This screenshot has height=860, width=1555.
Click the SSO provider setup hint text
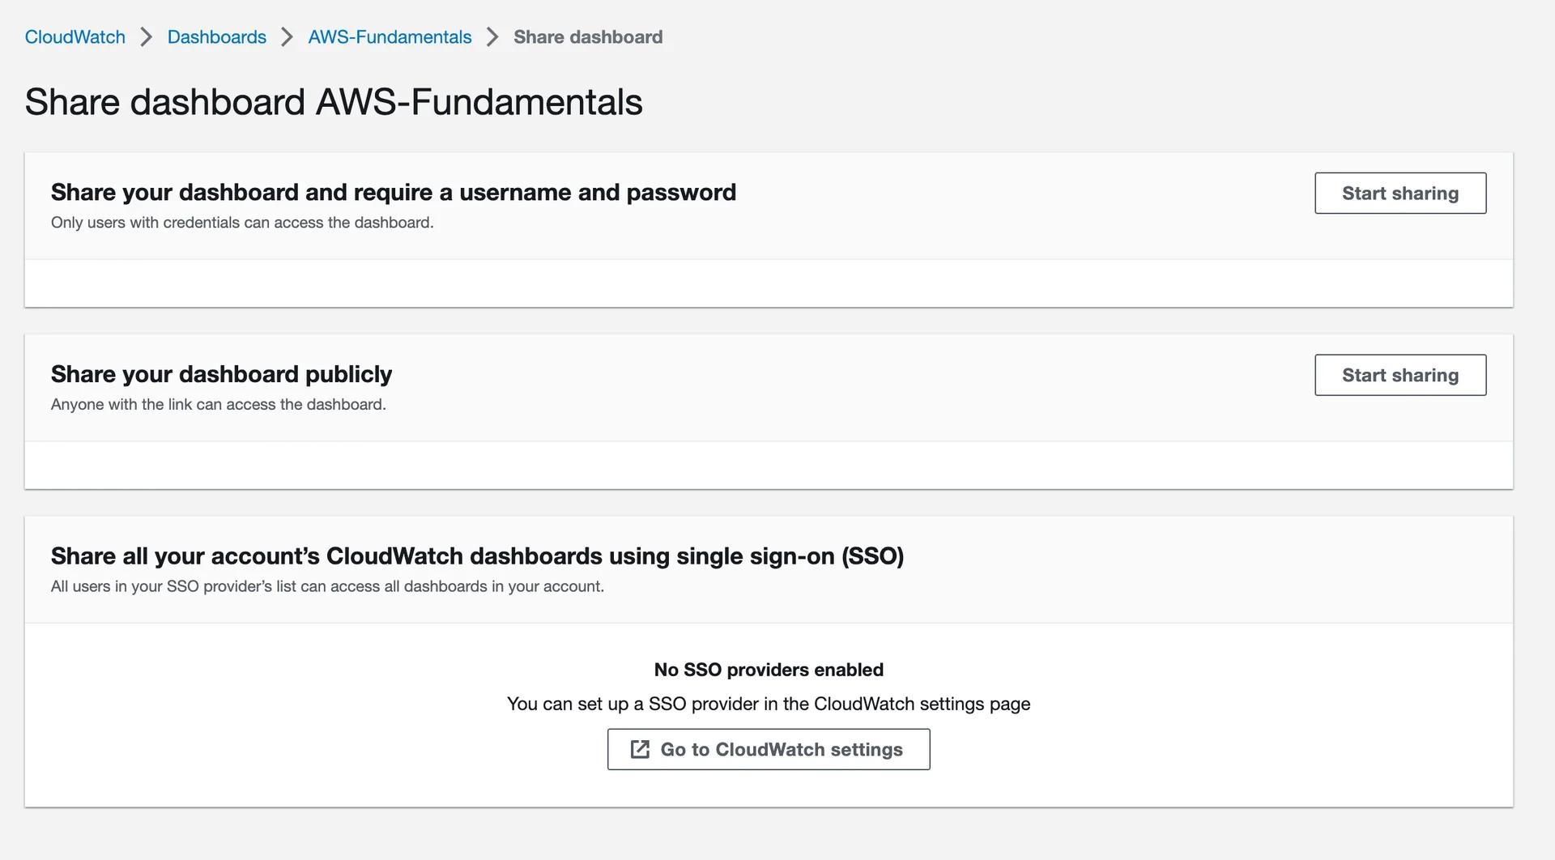point(769,704)
